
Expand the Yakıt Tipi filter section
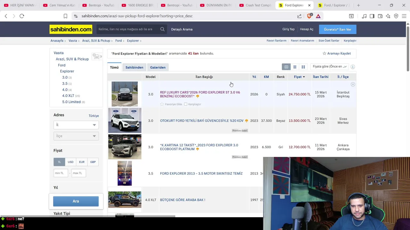click(x=62, y=213)
